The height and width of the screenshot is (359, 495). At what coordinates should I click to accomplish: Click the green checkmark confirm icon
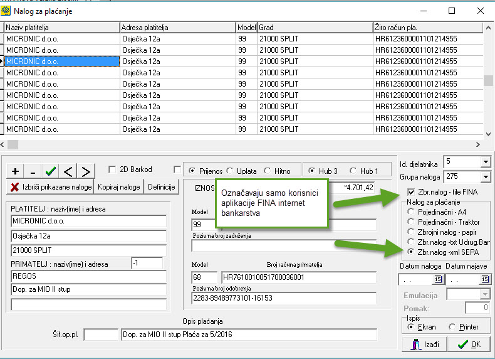pyautogui.click(x=51, y=171)
